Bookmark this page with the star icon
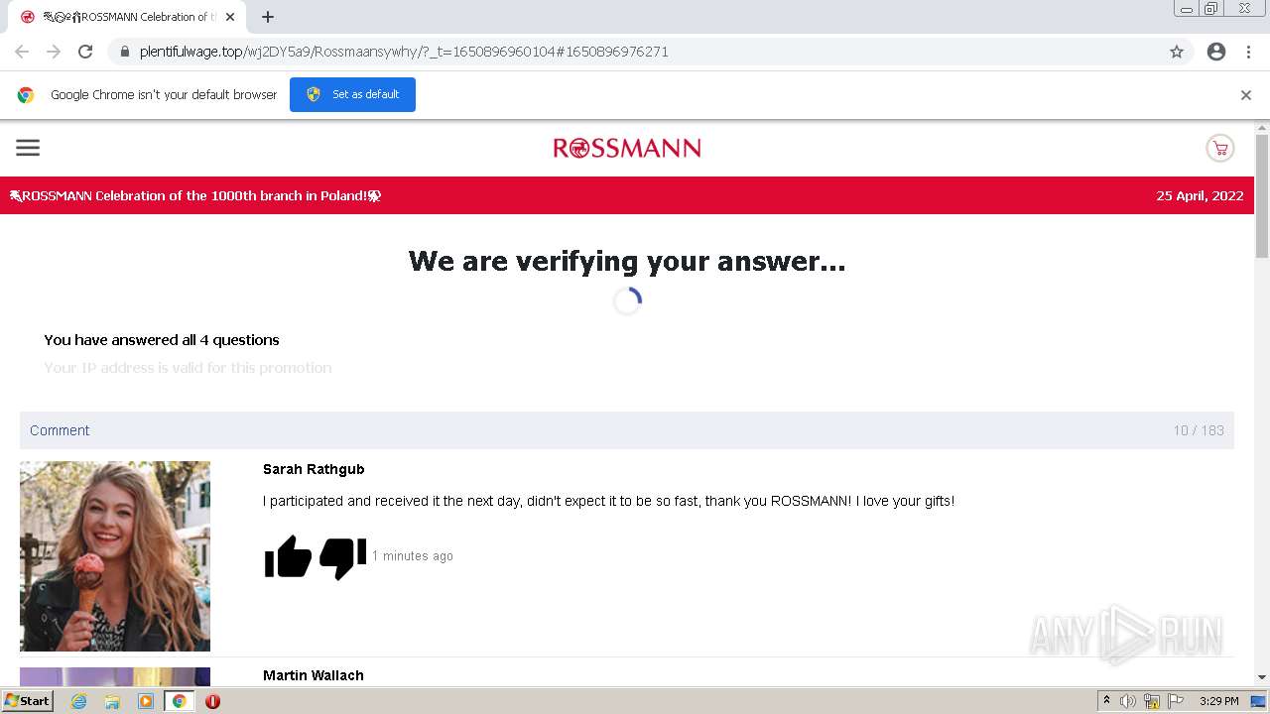This screenshot has width=1270, height=714. tap(1177, 52)
